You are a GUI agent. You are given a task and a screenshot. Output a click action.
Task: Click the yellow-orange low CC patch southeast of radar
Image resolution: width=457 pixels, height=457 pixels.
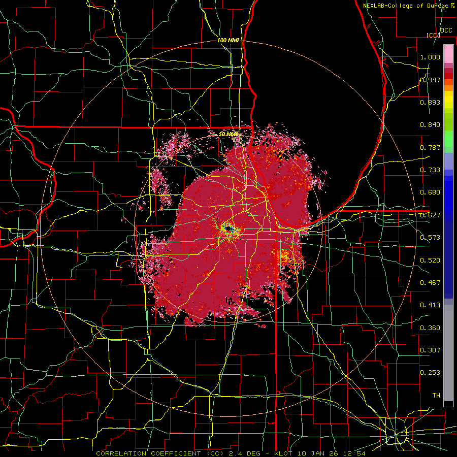click(284, 256)
